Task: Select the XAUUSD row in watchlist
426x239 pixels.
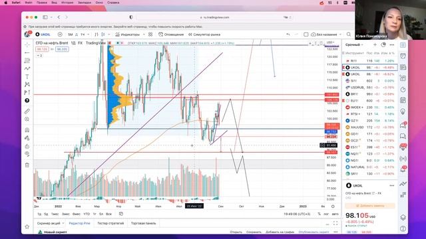Action: [370, 127]
